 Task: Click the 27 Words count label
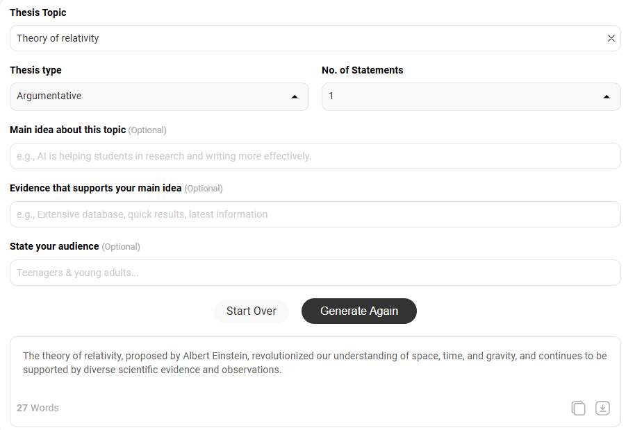38,408
